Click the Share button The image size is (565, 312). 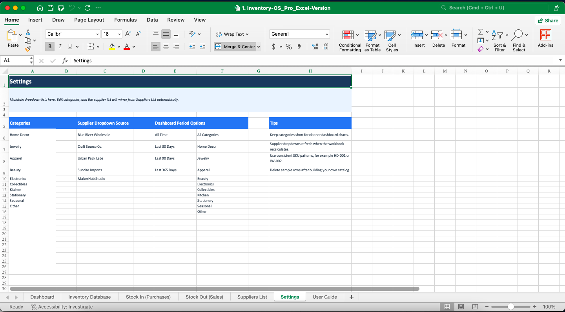pyautogui.click(x=548, y=20)
